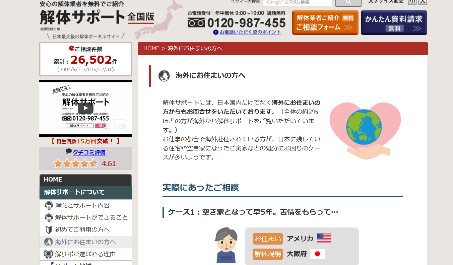Viewport: 453px width, 265px height.
Task: Select the small font size button 小
Action: tap(412, 2)
